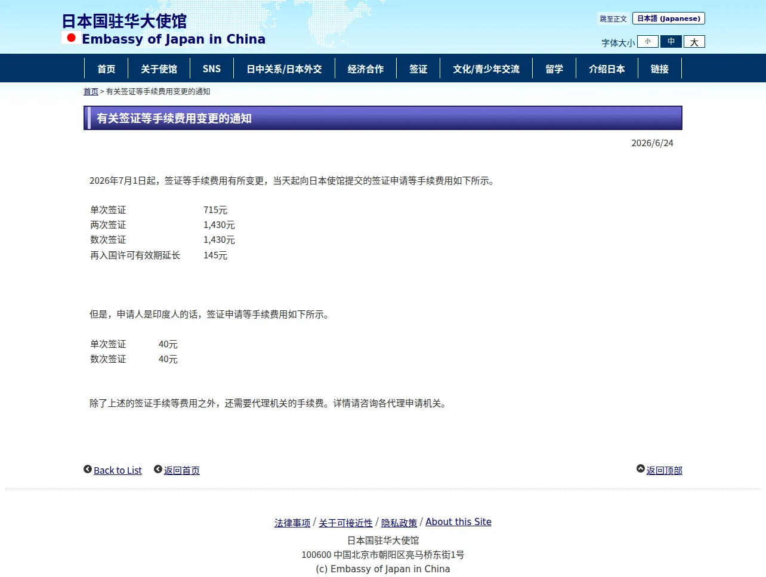
Task: Click the 返回首页 link
Action: click(182, 470)
